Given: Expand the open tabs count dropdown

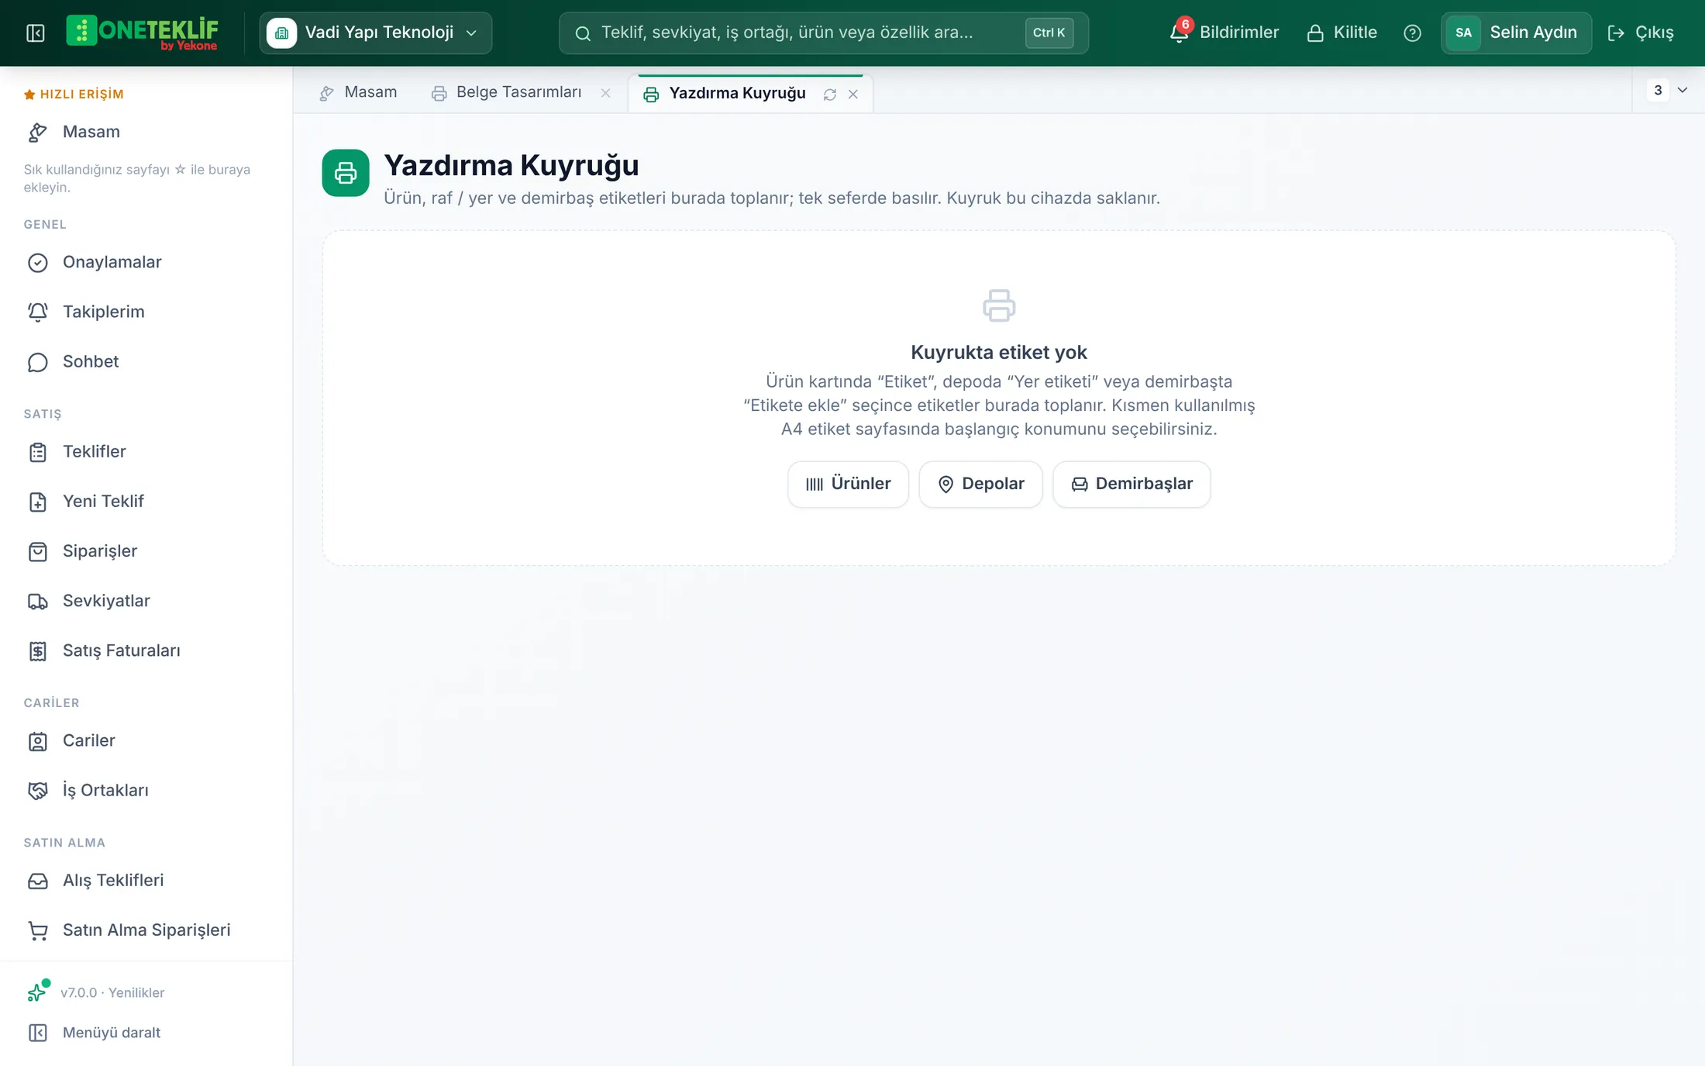Looking at the screenshot, I should (1668, 90).
